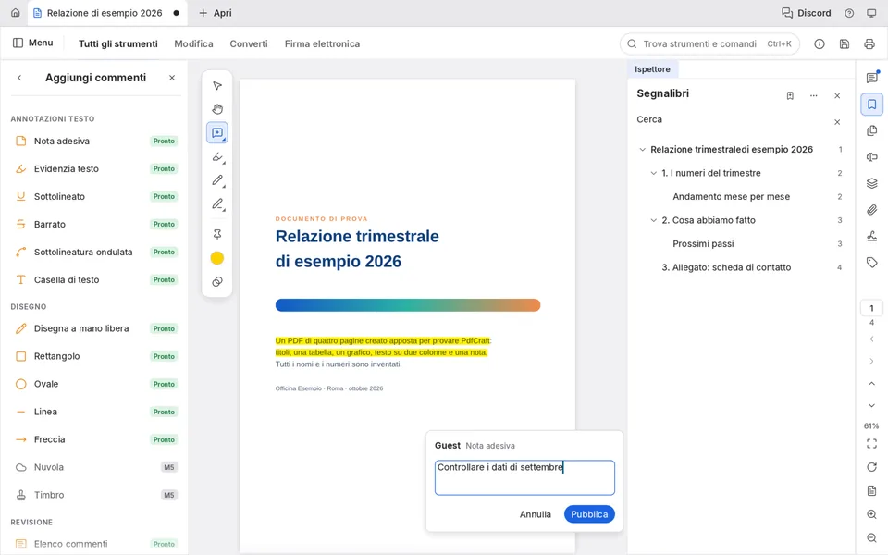Add a new bookmark icon in Segnalibri header
The image size is (888, 555).
pyautogui.click(x=790, y=95)
